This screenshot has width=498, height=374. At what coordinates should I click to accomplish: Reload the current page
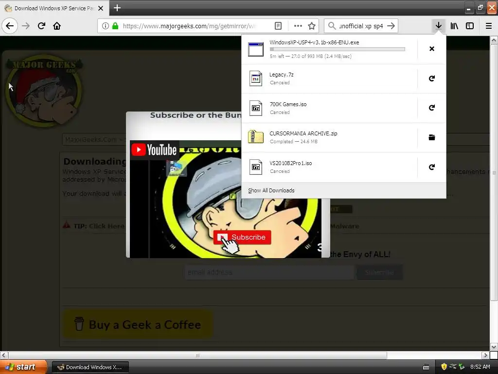[x=41, y=26]
